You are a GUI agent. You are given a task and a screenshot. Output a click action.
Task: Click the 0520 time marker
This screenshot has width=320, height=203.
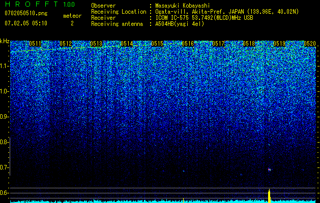point(310,44)
